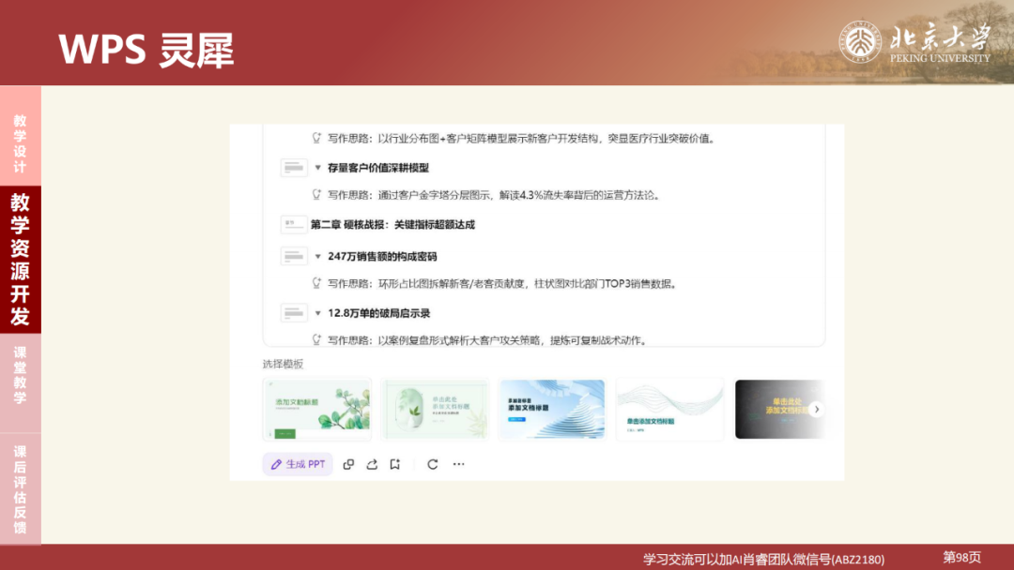Collapse the 247万销售额的构成密码 section
The height and width of the screenshot is (570, 1014).
[x=317, y=256]
